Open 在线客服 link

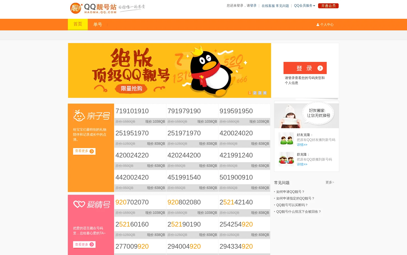pos(268,6)
